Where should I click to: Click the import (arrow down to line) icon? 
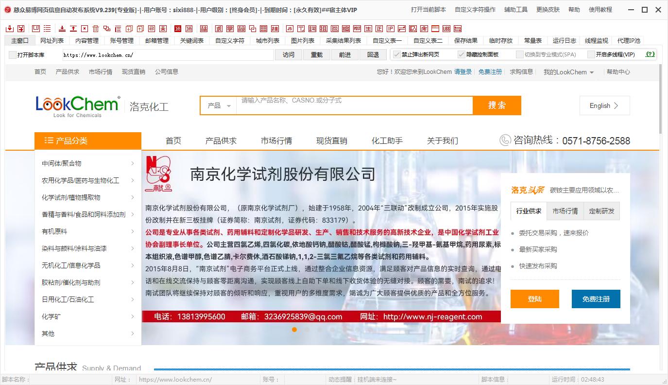62,29
